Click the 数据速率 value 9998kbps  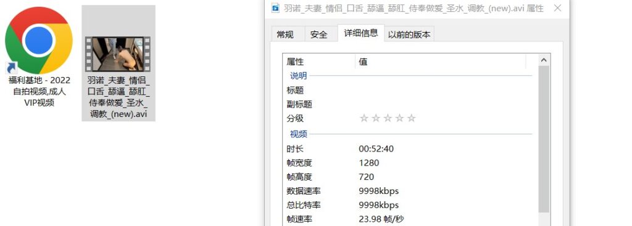coord(378,191)
